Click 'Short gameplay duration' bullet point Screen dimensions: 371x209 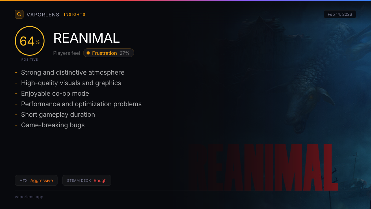pos(58,115)
